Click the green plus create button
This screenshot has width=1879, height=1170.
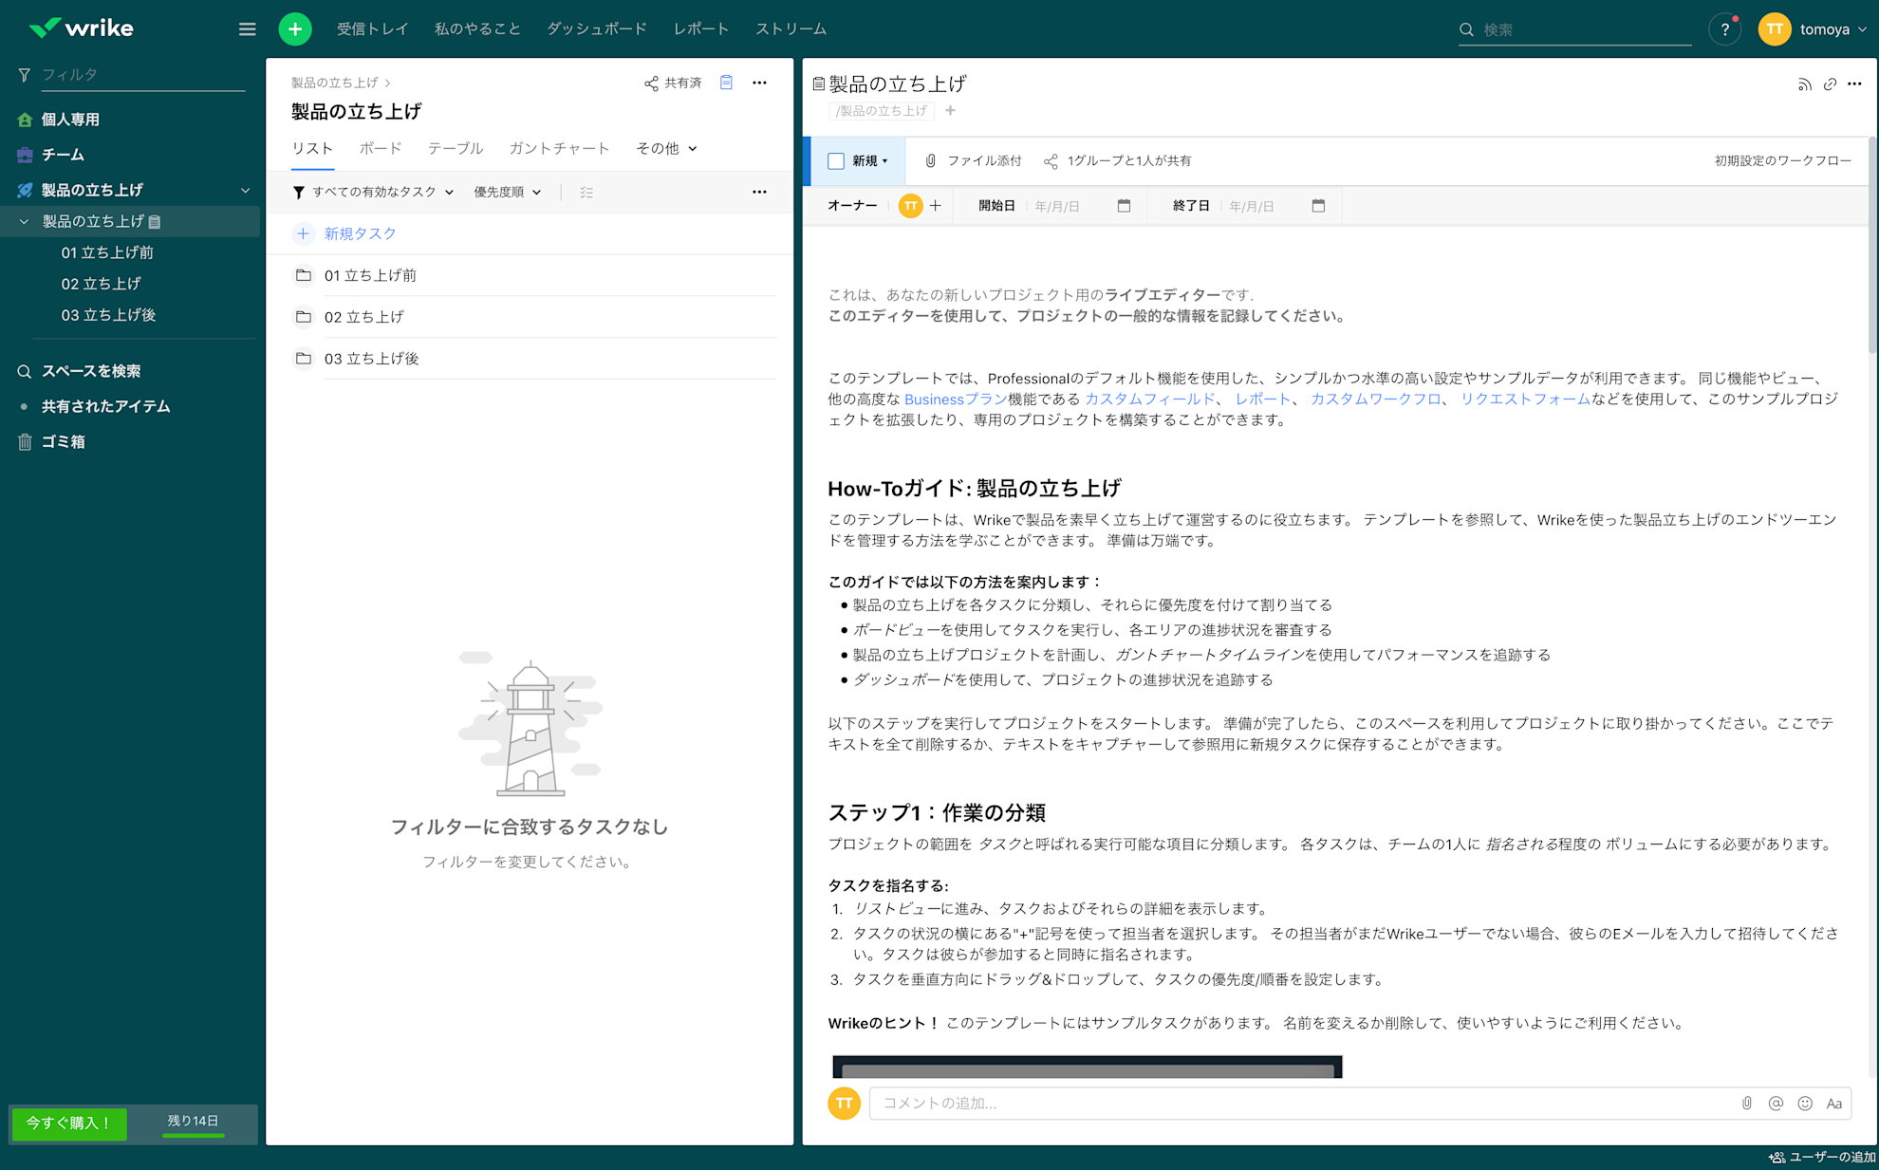click(x=295, y=29)
